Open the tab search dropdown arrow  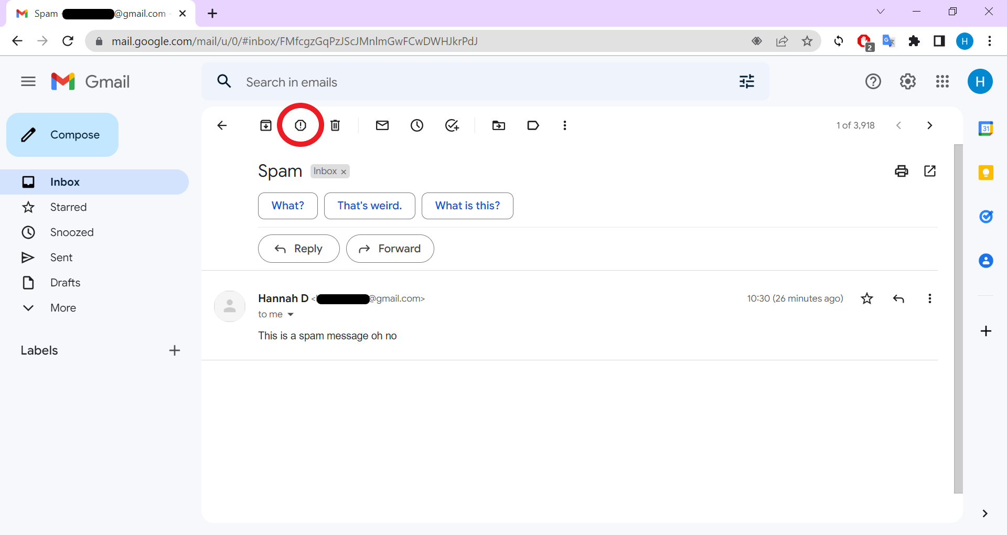click(x=881, y=12)
